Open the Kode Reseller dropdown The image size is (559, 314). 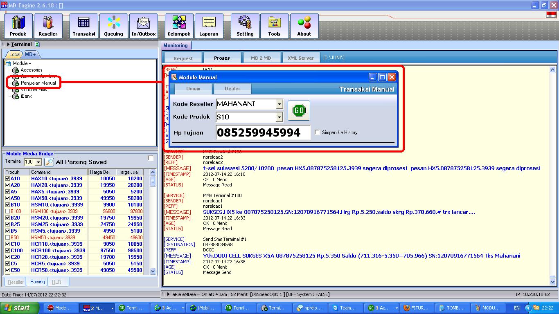[x=279, y=104]
